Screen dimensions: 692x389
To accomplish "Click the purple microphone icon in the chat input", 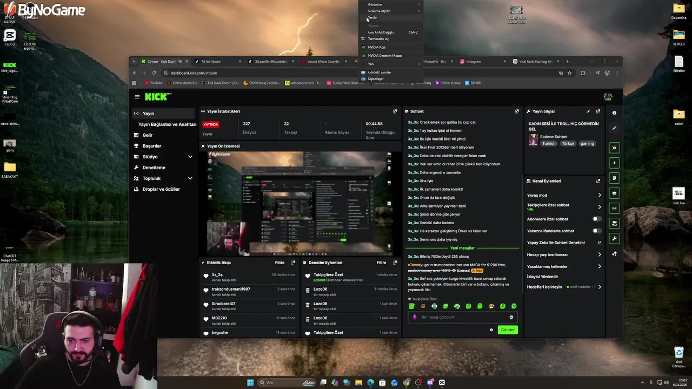I will 415,317.
